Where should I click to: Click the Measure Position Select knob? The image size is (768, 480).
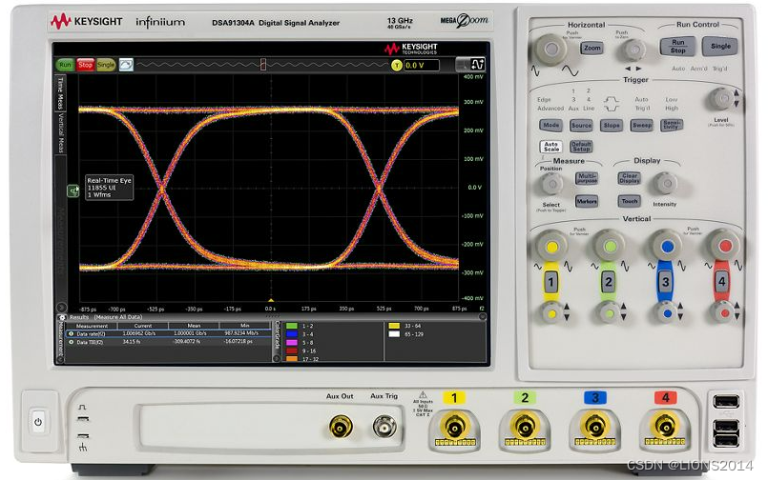(552, 184)
